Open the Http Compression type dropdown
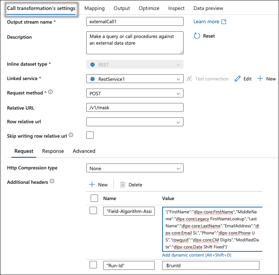This screenshot has height=275, width=279. pyautogui.click(x=135, y=168)
